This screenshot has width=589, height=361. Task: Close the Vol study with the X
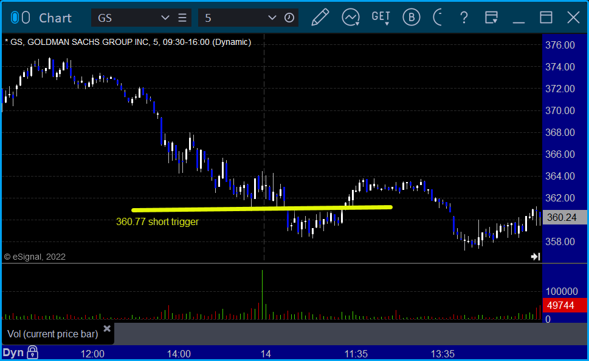(107, 329)
